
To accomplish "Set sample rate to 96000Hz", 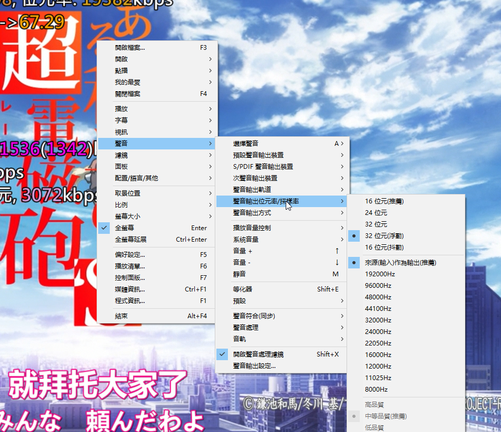I will pyautogui.click(x=406, y=286).
